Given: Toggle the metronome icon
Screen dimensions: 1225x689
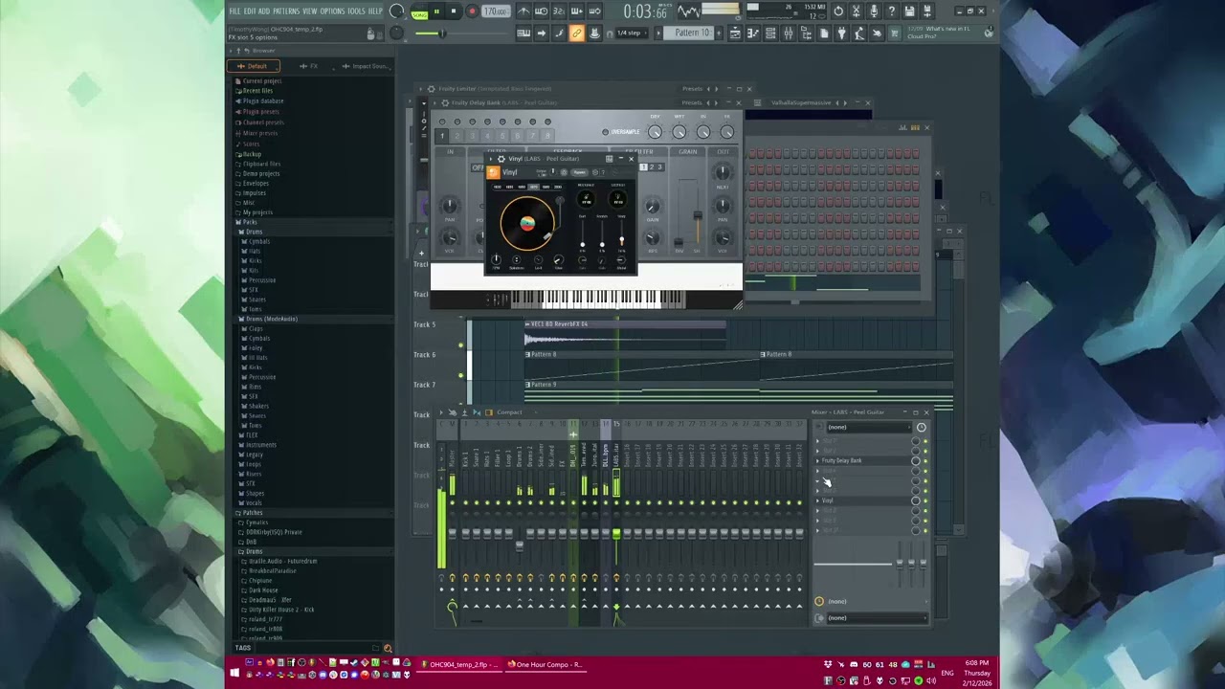Looking at the screenshot, I should click(x=523, y=11).
